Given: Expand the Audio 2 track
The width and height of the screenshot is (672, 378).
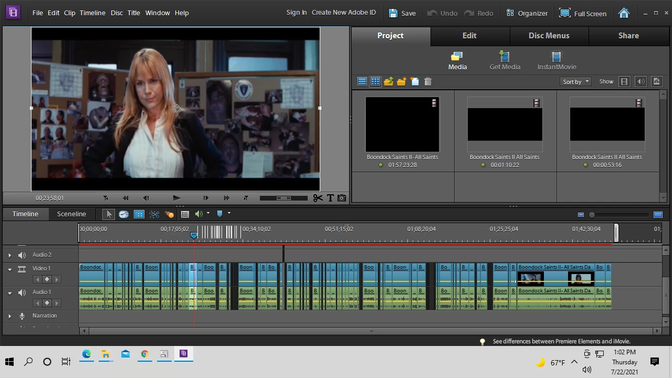Looking at the screenshot, I should click(9, 255).
